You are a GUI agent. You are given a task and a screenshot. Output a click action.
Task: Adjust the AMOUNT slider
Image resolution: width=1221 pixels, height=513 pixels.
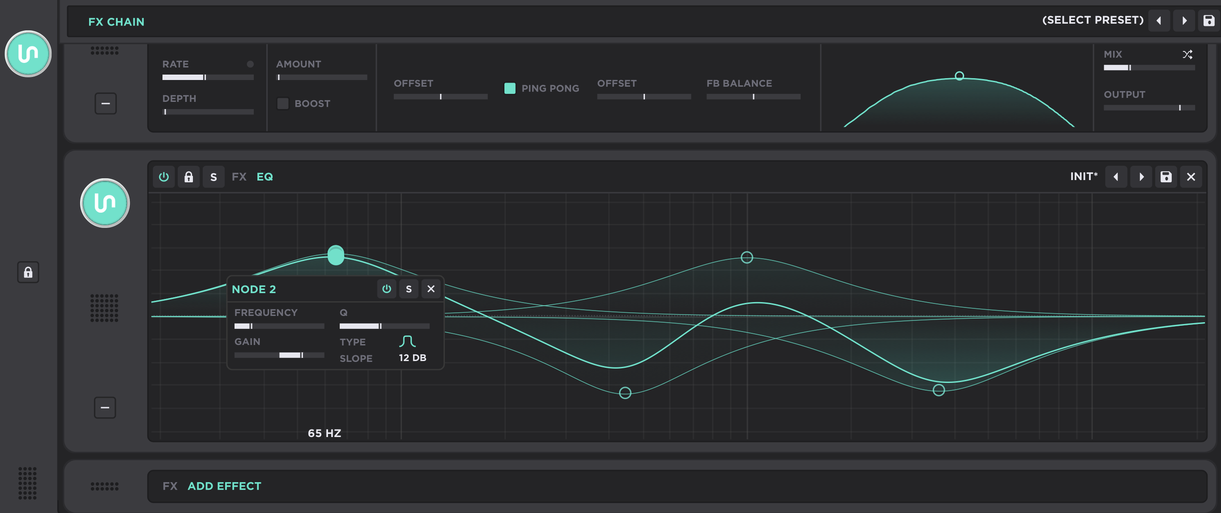click(322, 77)
